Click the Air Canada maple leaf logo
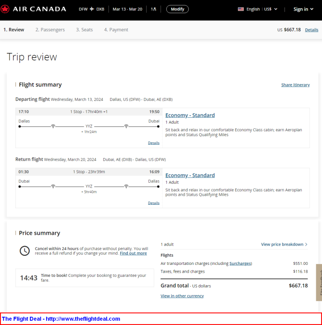Image resolution: width=322 pixels, height=325 pixels. coord(5,9)
